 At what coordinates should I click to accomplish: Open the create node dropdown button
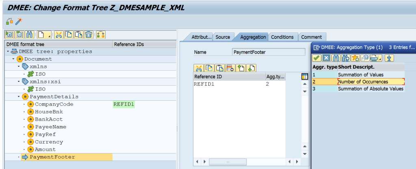44,35
